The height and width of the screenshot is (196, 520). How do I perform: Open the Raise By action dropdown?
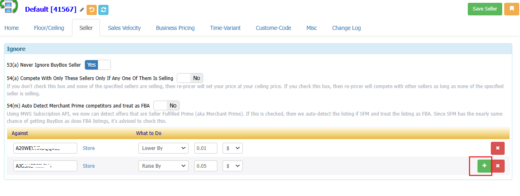coord(163,166)
